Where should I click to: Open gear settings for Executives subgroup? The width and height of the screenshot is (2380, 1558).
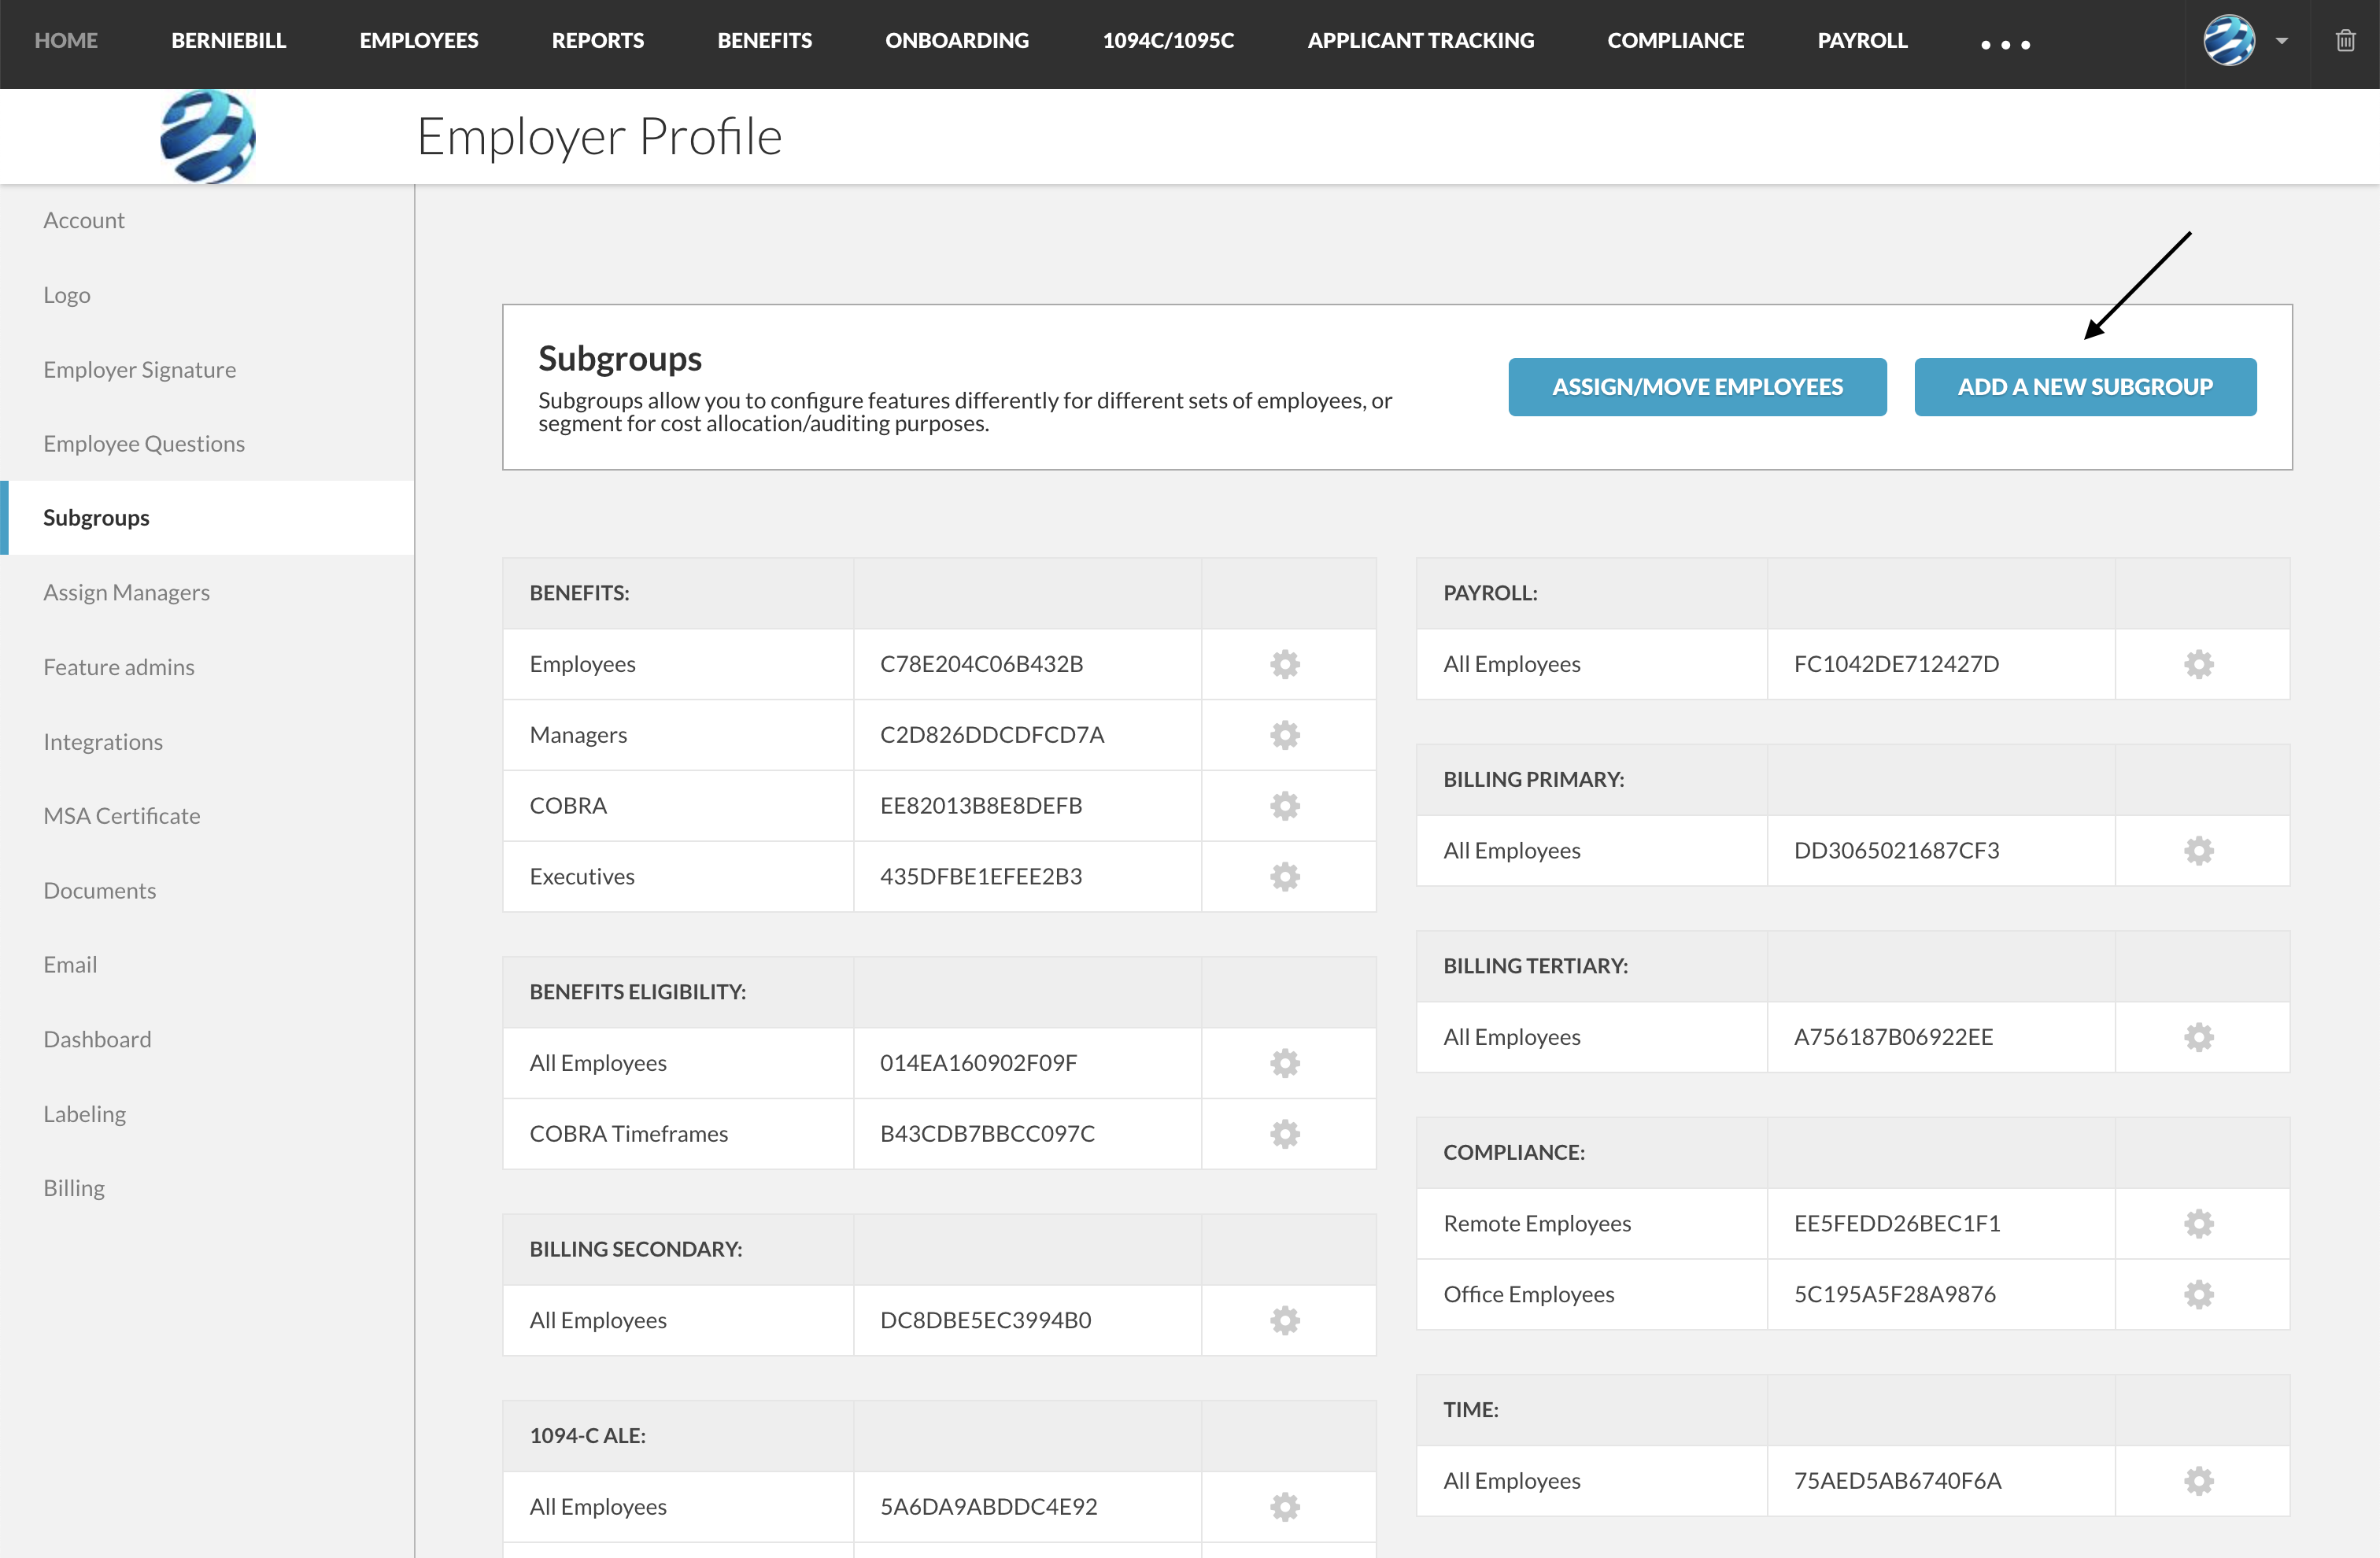click(1285, 877)
